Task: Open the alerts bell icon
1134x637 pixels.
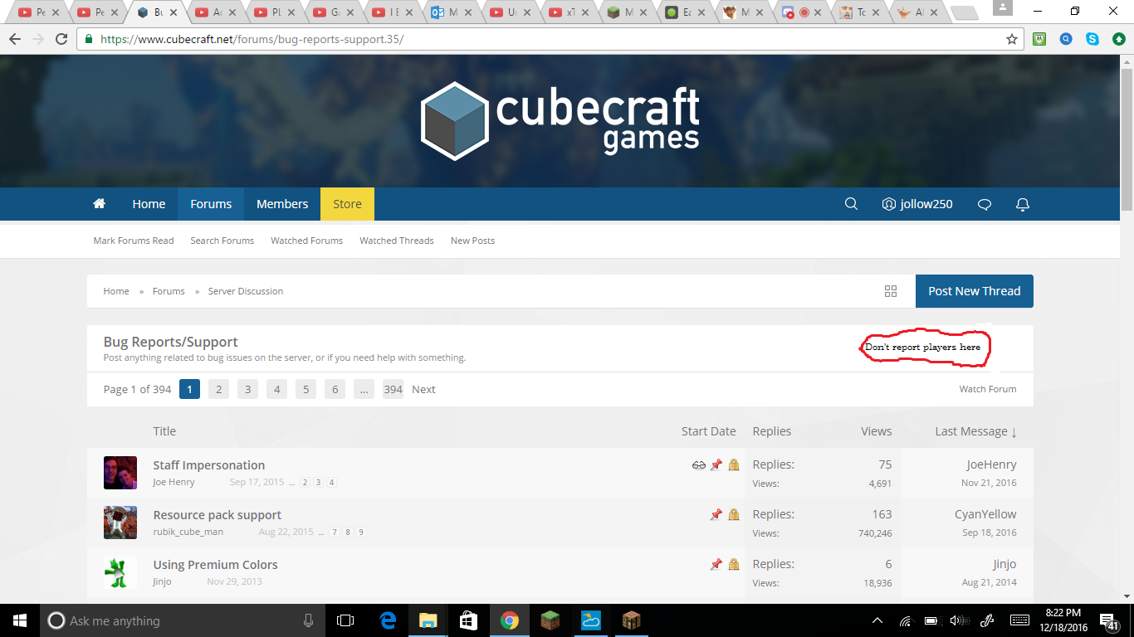Action: tap(1023, 204)
